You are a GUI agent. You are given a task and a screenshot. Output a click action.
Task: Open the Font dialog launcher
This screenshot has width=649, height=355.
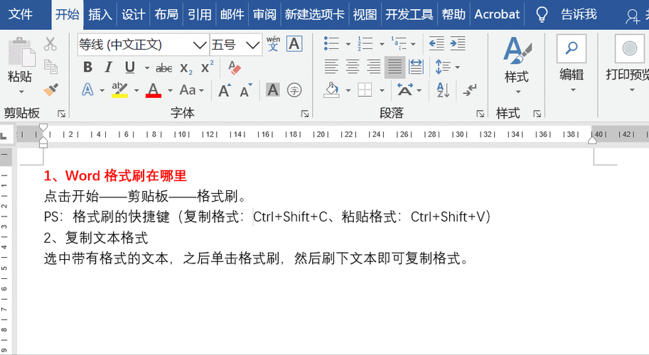coord(305,114)
